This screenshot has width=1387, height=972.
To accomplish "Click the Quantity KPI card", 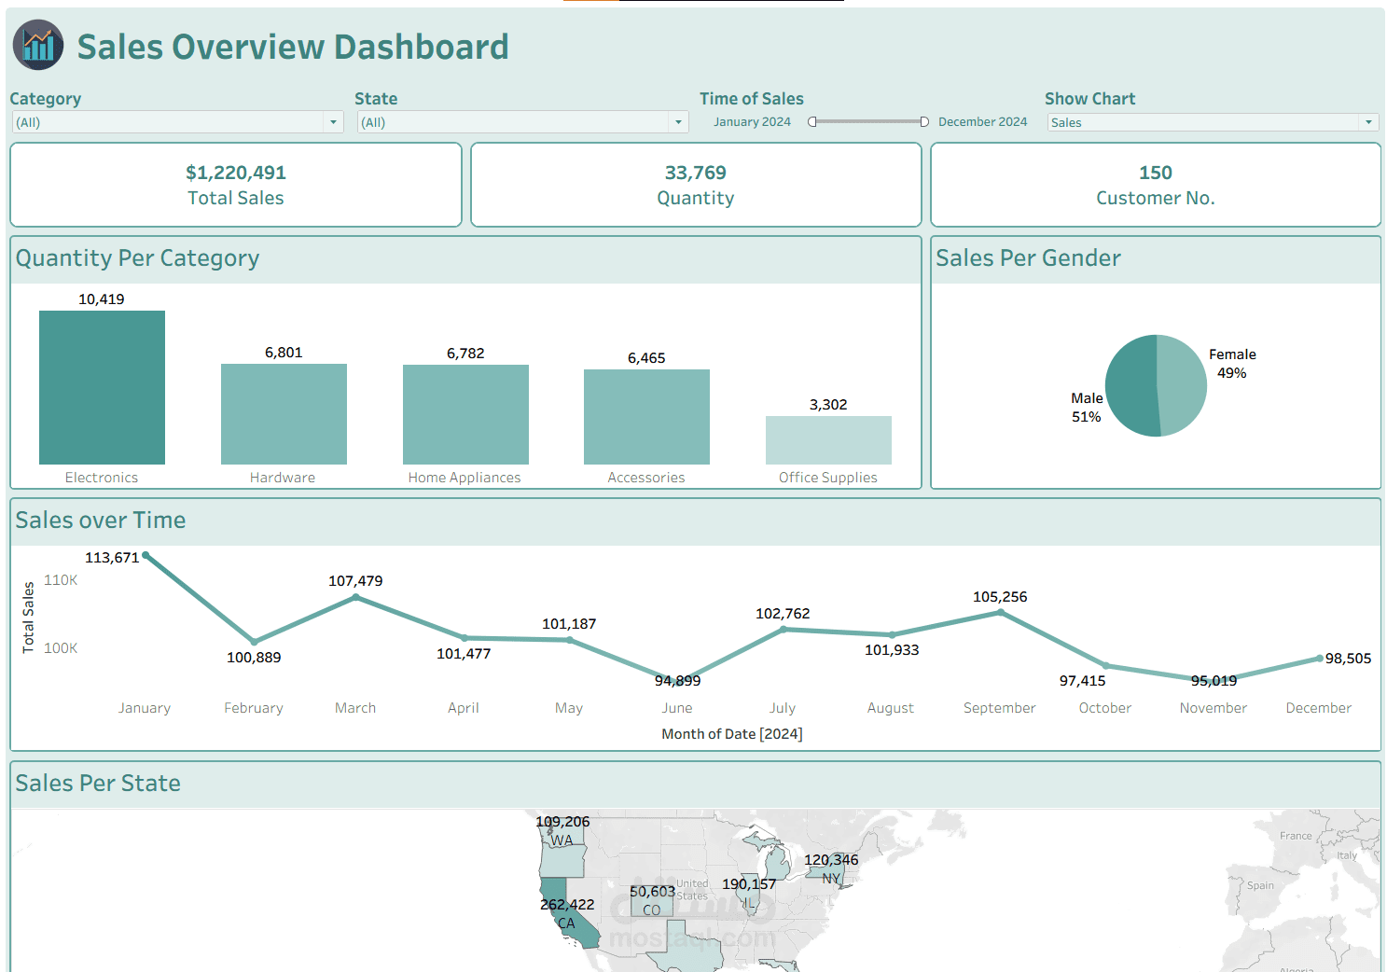I will pyautogui.click(x=695, y=184).
